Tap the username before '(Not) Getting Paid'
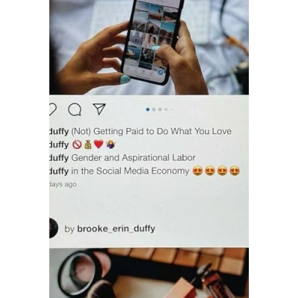Image resolution: width=298 pixels, height=298 pixels. (x=59, y=131)
